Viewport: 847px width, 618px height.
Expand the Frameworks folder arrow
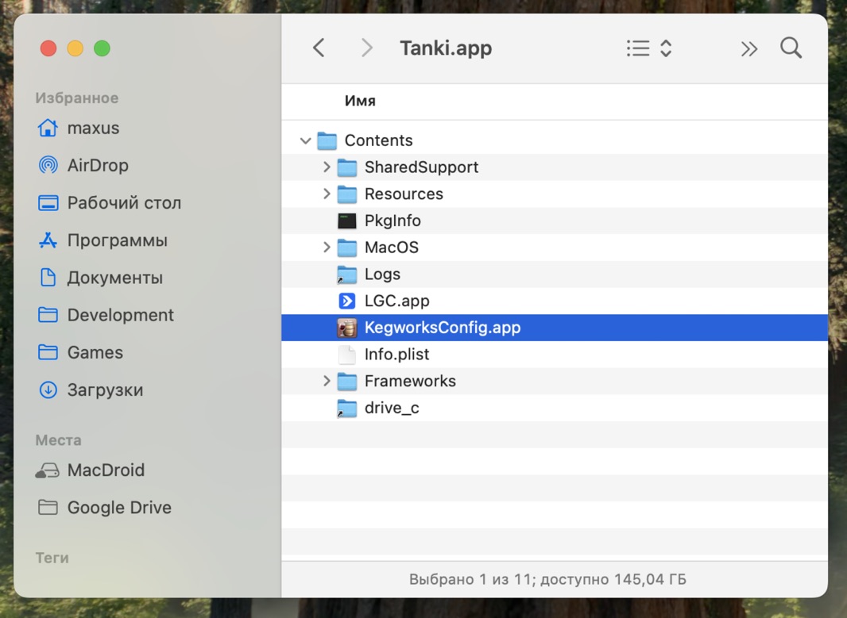(x=327, y=382)
